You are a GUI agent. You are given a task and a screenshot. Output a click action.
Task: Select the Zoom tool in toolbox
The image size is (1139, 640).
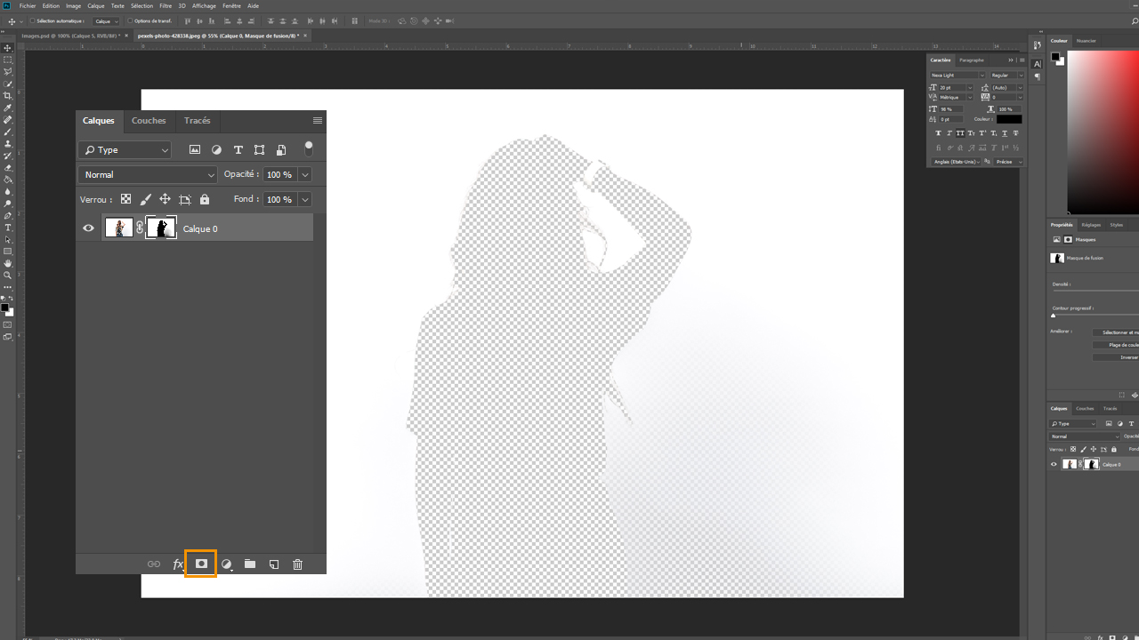[8, 276]
